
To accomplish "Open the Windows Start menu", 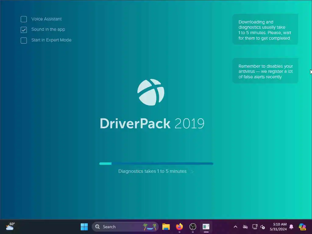I will click(x=84, y=227).
